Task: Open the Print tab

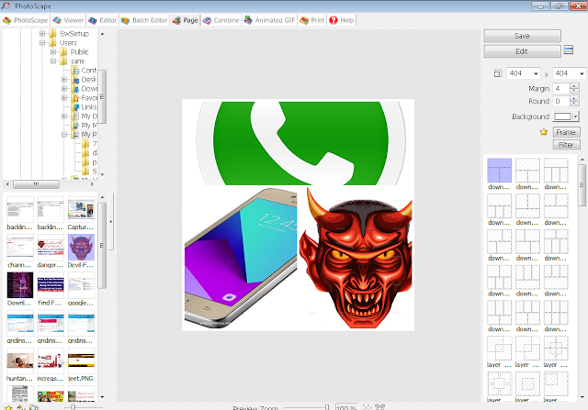Action: pos(312,20)
